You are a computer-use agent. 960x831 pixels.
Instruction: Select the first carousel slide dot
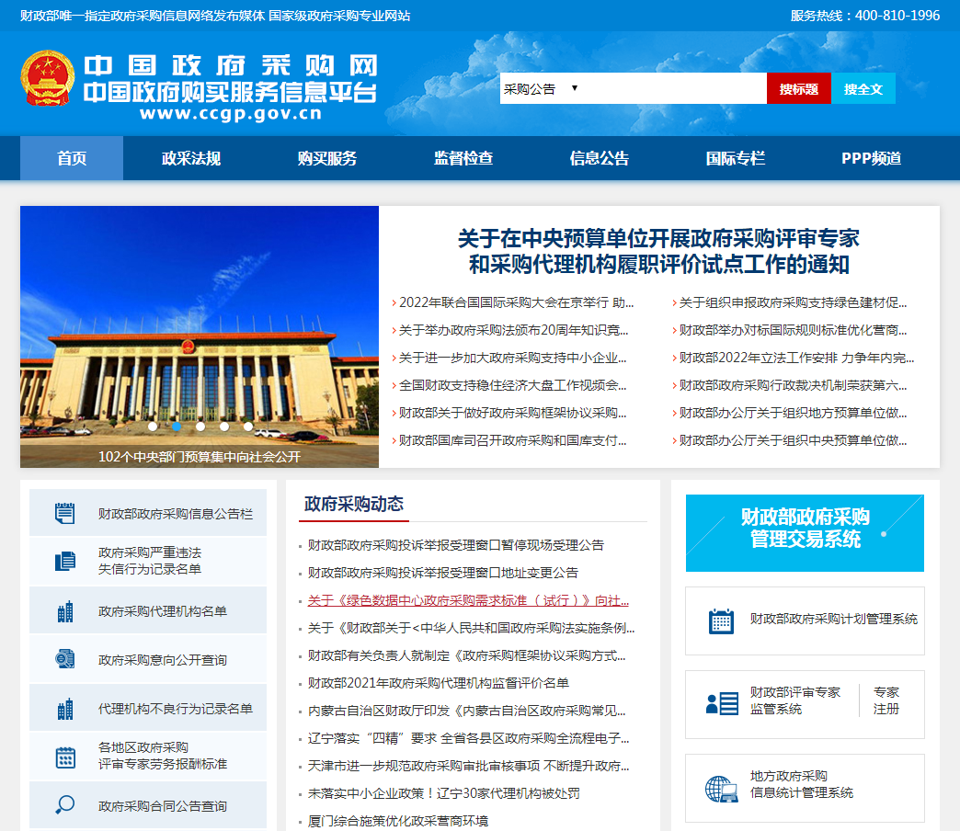click(153, 427)
